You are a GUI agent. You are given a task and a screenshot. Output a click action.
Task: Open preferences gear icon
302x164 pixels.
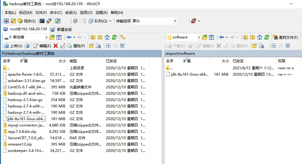tap(75, 21)
